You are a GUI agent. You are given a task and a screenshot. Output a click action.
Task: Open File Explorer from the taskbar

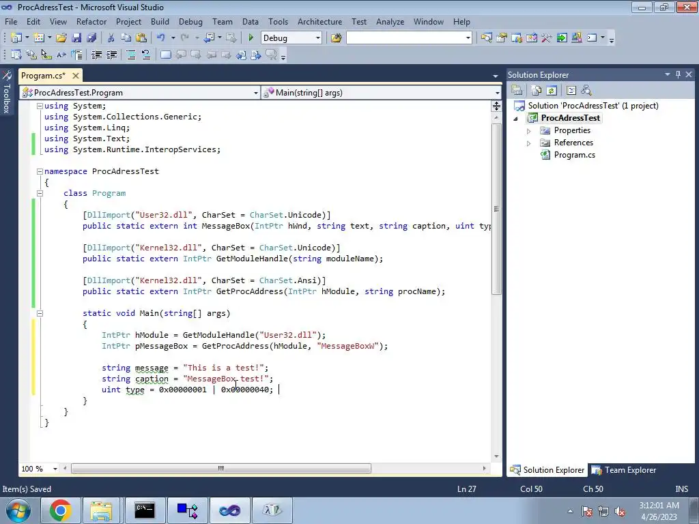[x=101, y=510]
